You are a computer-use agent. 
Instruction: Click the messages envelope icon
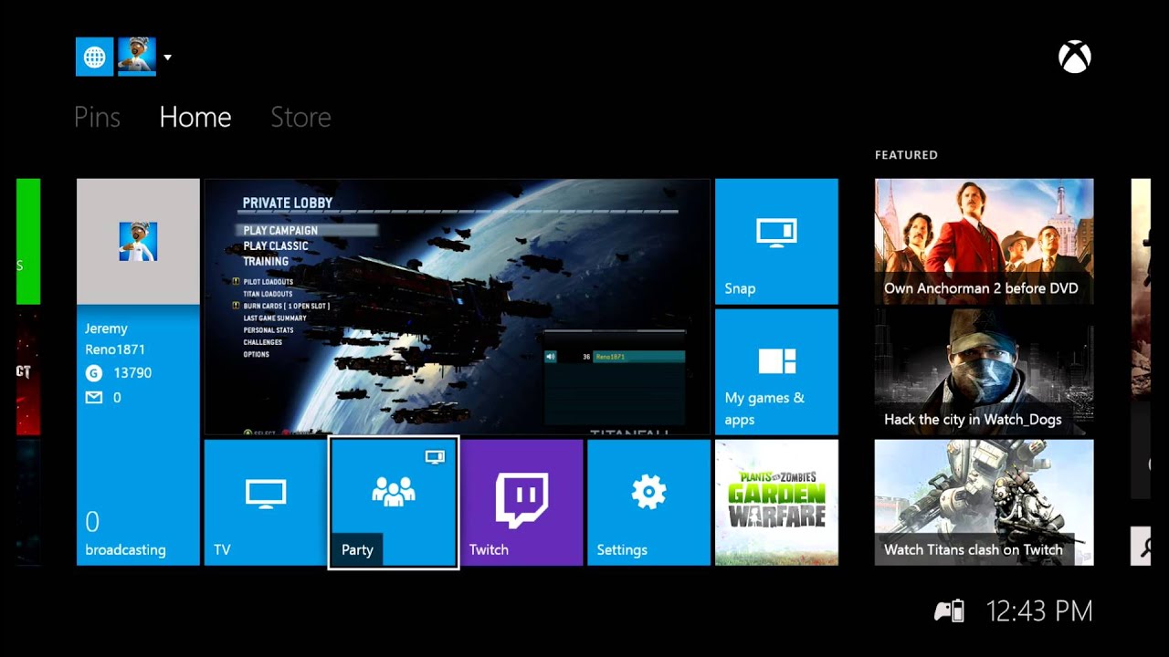click(93, 398)
